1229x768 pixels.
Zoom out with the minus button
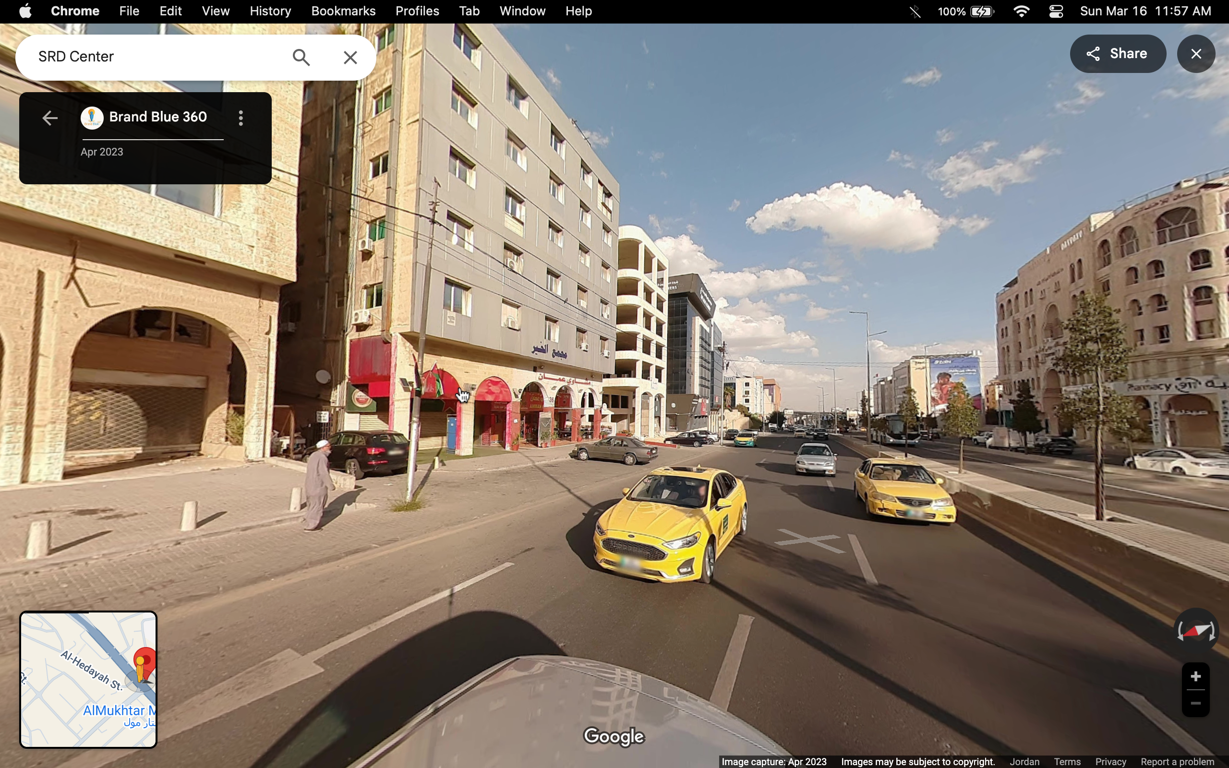pos(1195,704)
